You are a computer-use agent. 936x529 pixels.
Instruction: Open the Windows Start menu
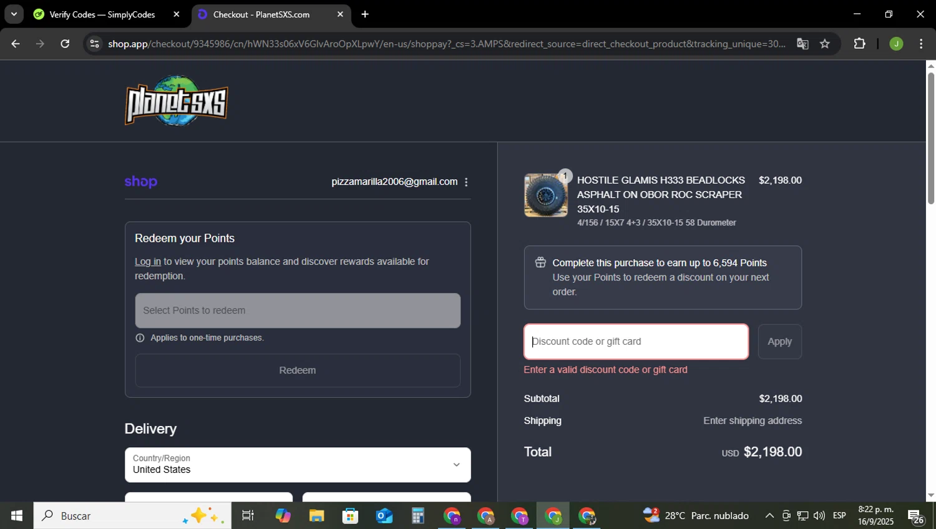point(17,516)
